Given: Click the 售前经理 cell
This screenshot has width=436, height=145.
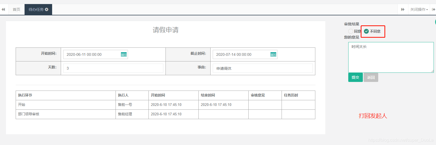Looking at the screenshot, I should [x=132, y=114].
